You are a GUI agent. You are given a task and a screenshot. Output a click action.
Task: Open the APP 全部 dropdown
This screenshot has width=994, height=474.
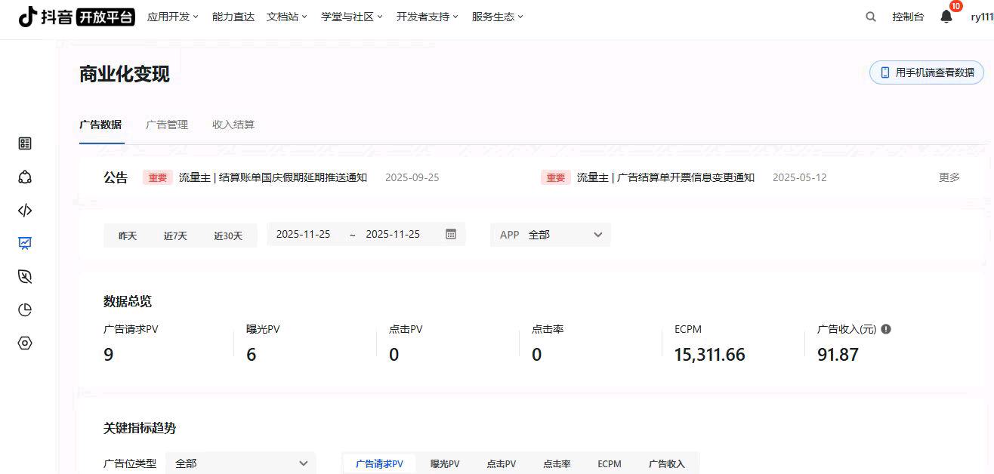551,235
